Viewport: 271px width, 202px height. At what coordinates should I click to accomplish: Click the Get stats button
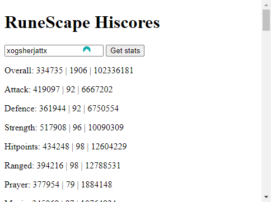click(x=125, y=50)
